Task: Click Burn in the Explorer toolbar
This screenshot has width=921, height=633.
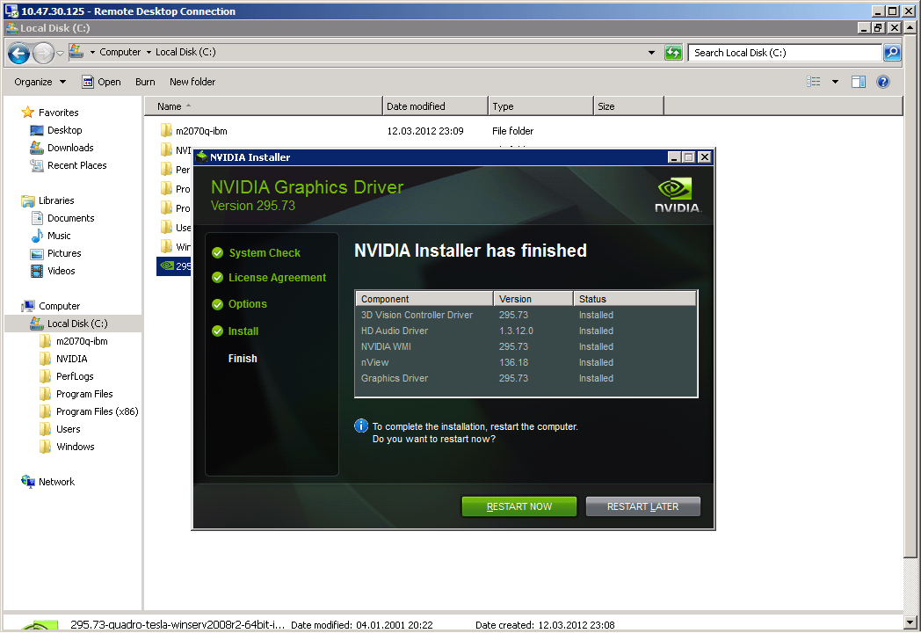Action: click(145, 82)
